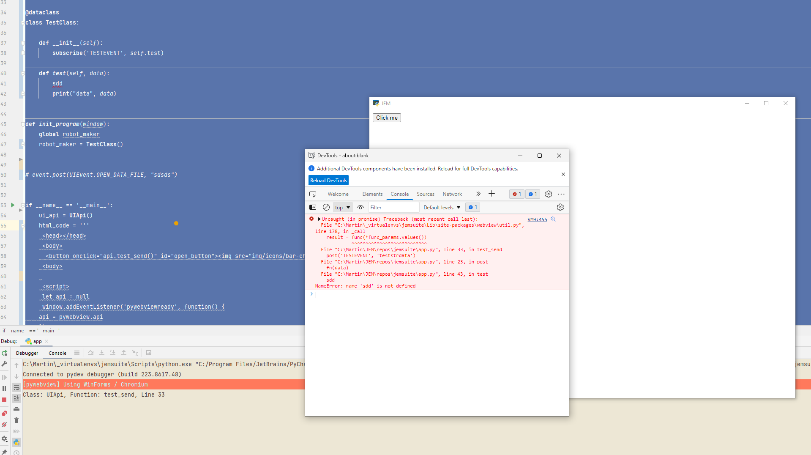Stop the debug session red square
The image size is (811, 455).
click(x=5, y=400)
